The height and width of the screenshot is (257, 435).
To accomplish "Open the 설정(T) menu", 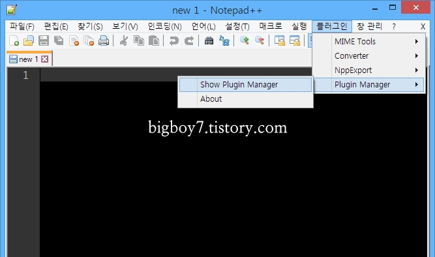I will click(x=237, y=26).
